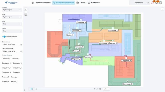
Task: Open the warning alerts triangle icon
Action: (153, 3)
